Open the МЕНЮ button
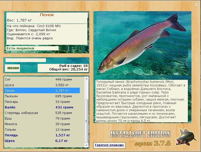Screen dimensions: 201x152 12,68
